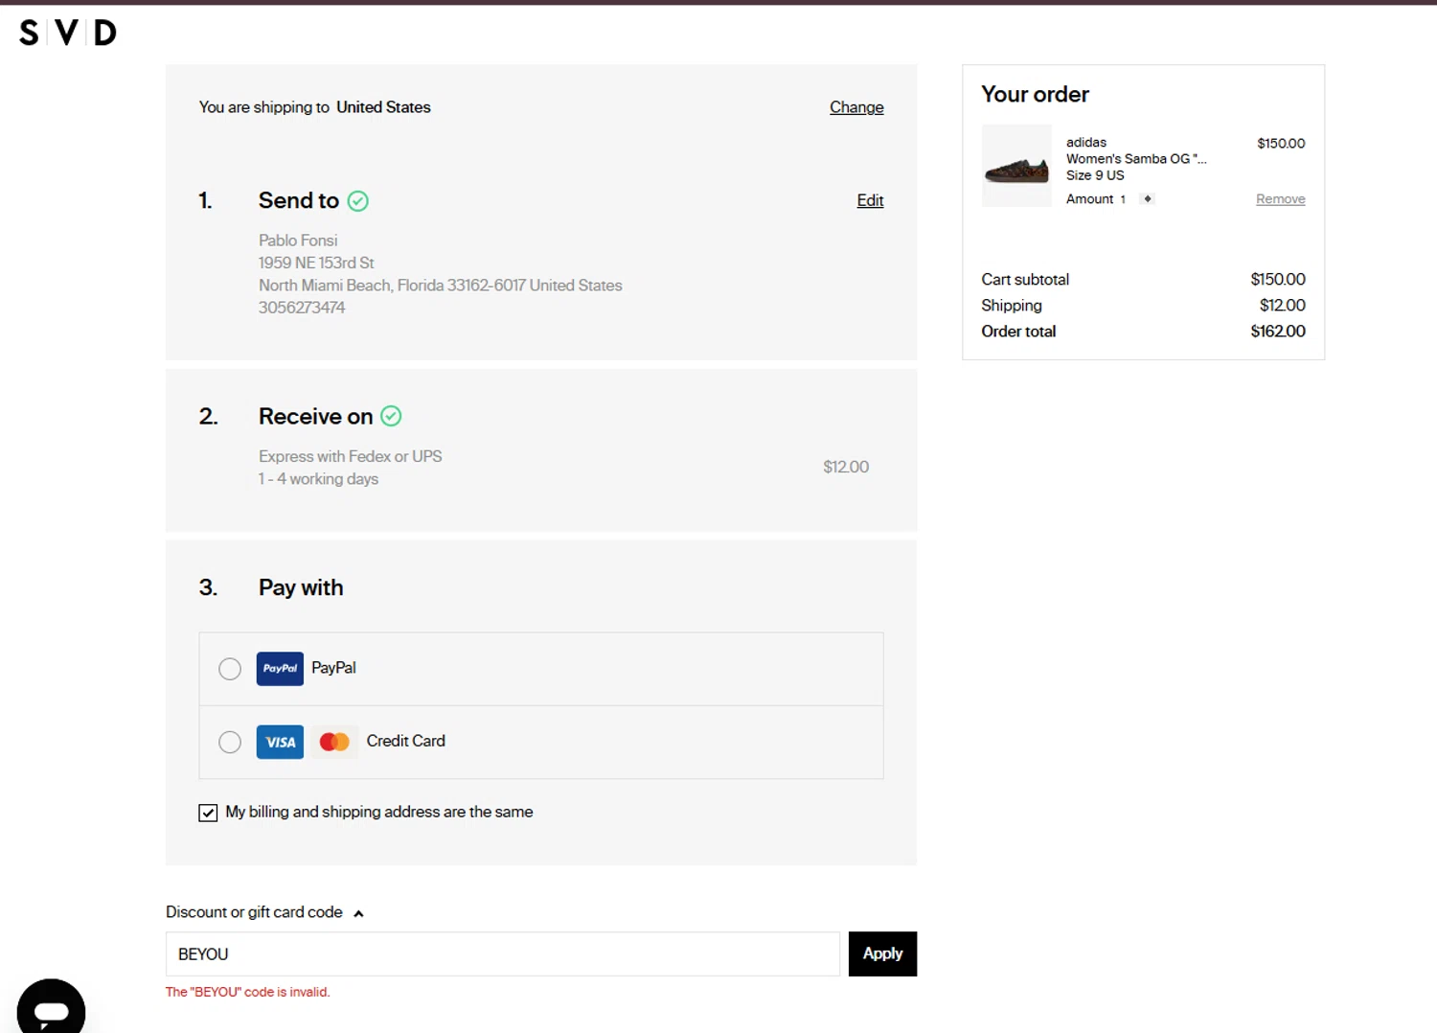This screenshot has height=1033, width=1437.
Task: Apply the discount code
Action: click(x=882, y=953)
